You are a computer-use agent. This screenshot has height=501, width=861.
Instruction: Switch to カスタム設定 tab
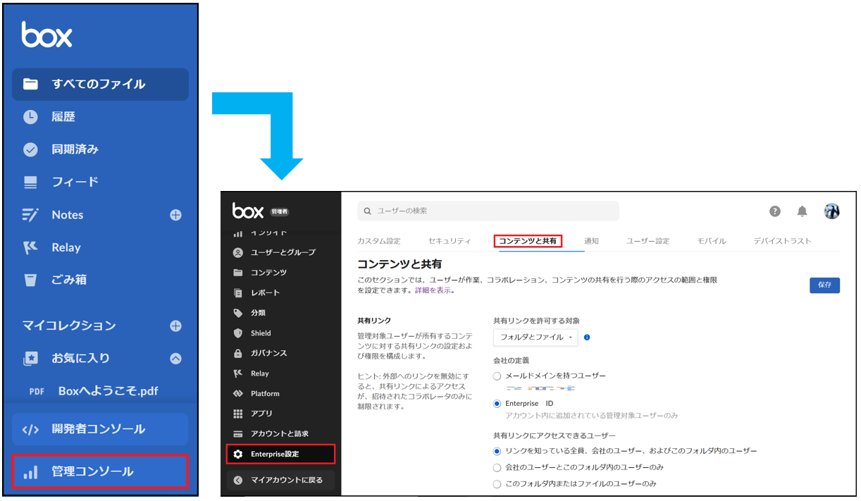[379, 241]
